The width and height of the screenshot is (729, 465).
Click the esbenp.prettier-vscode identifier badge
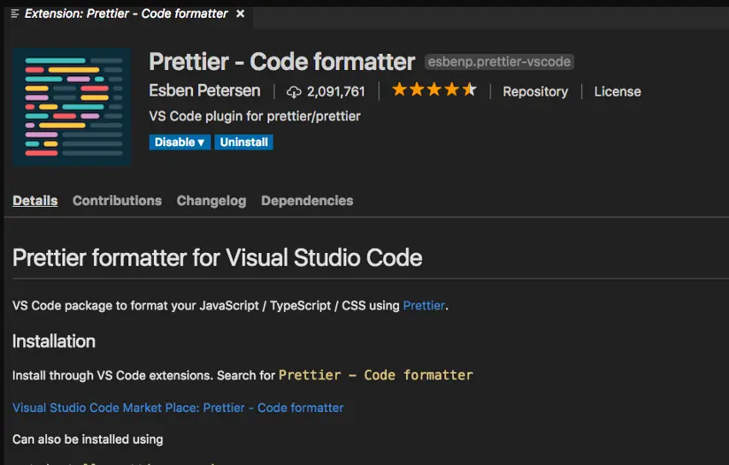(499, 62)
